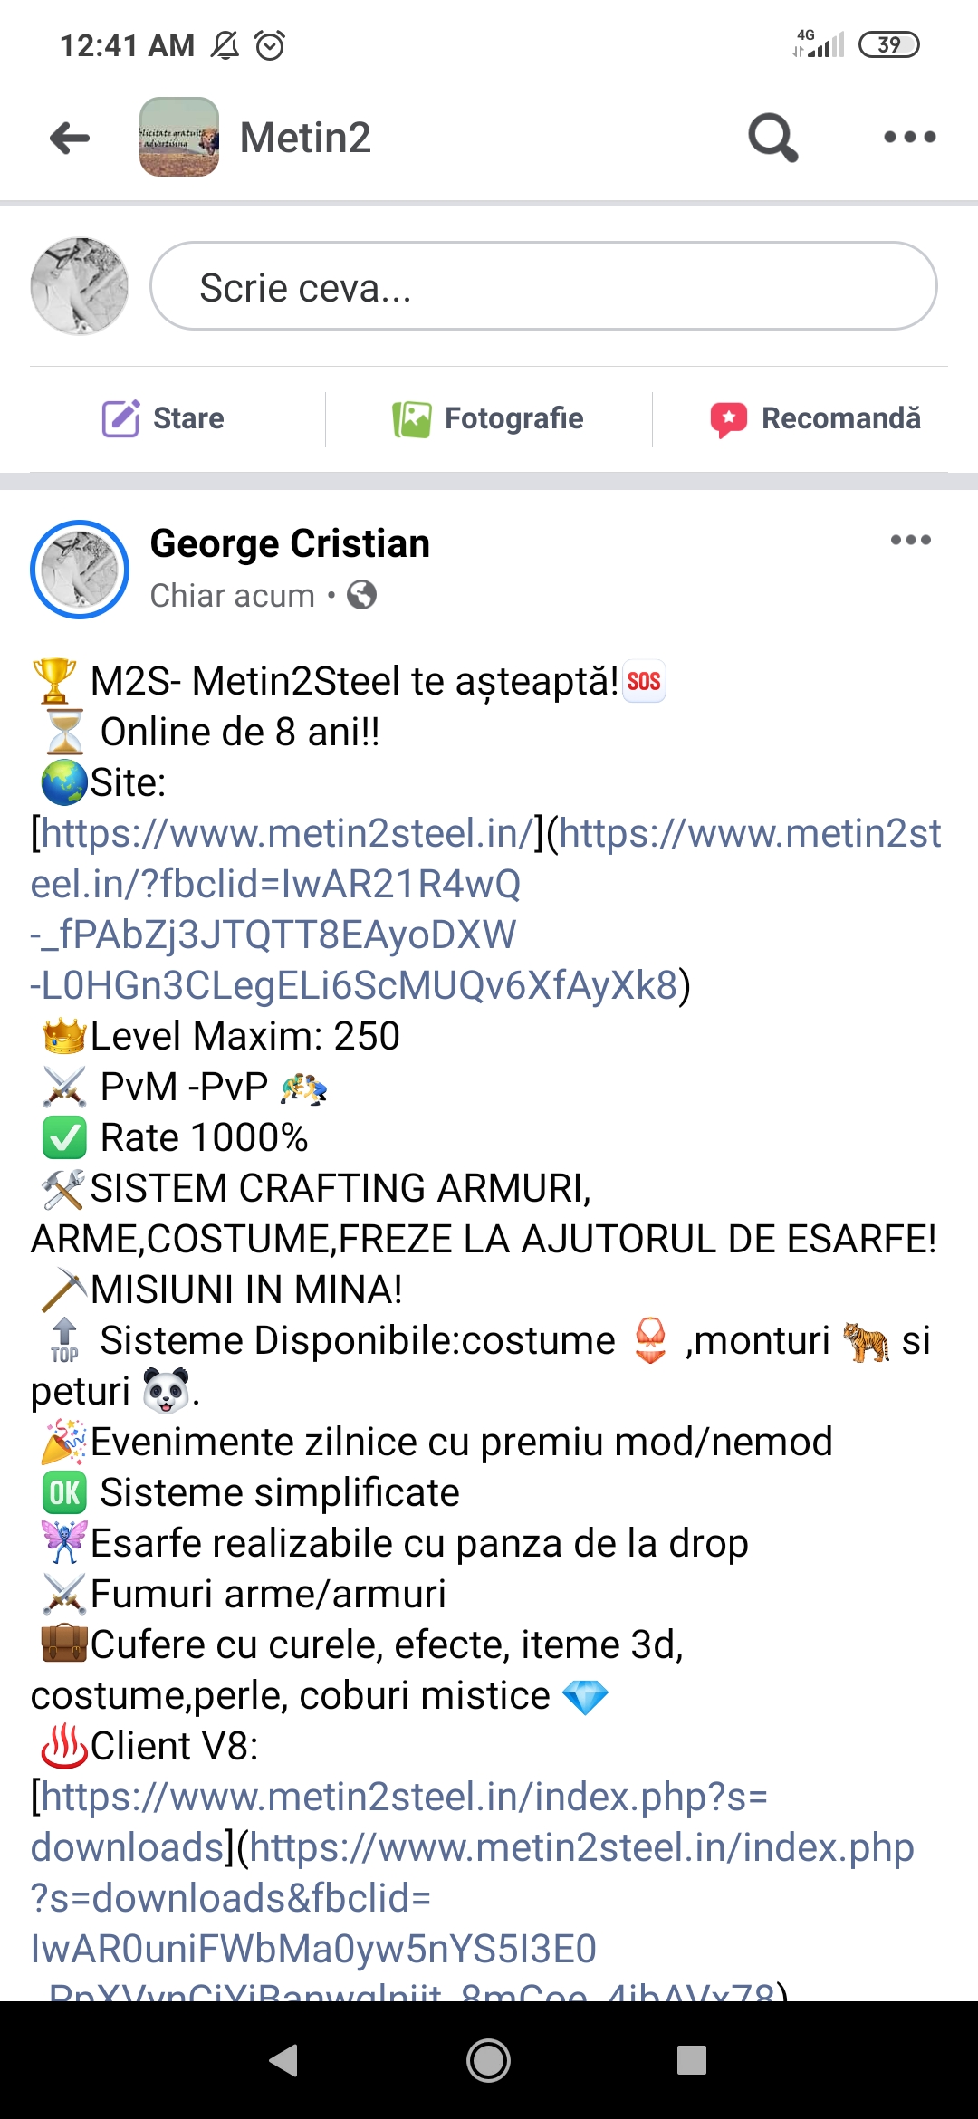978x2119 pixels.
Task: Open George Cristian's profile name
Action: (x=290, y=544)
